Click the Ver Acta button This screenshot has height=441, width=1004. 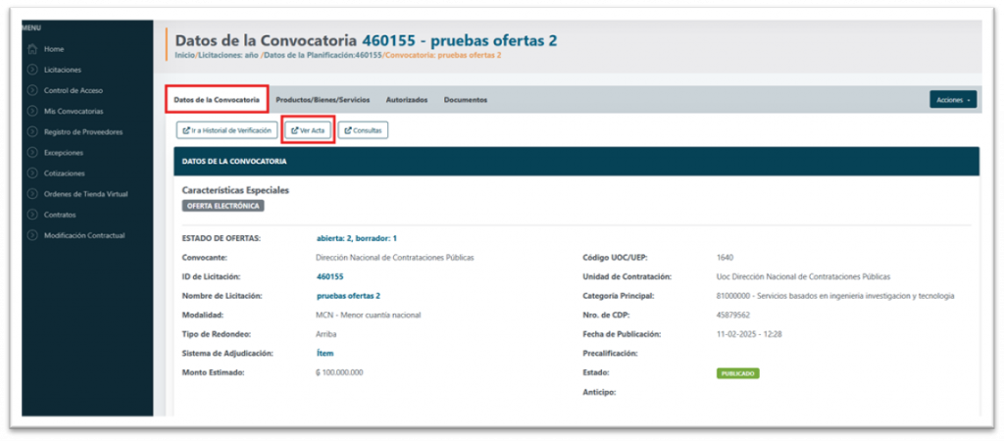tap(308, 129)
